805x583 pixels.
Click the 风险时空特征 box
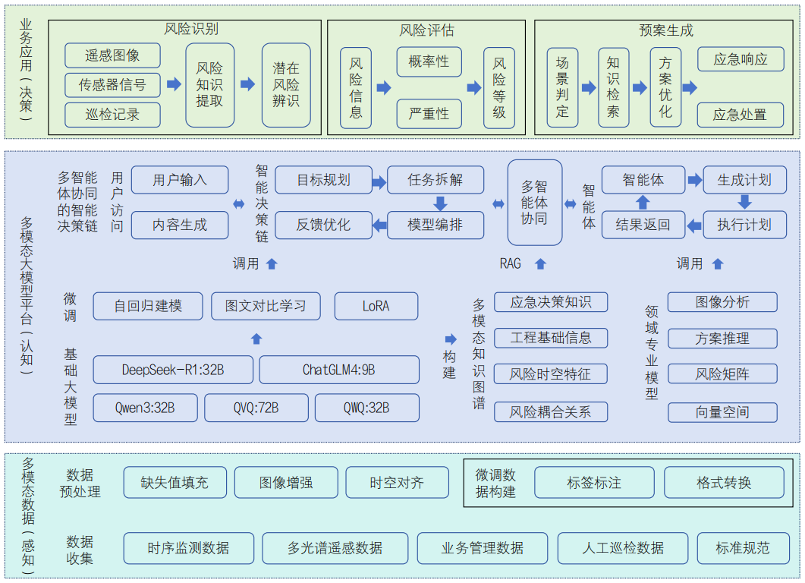pyautogui.click(x=551, y=374)
